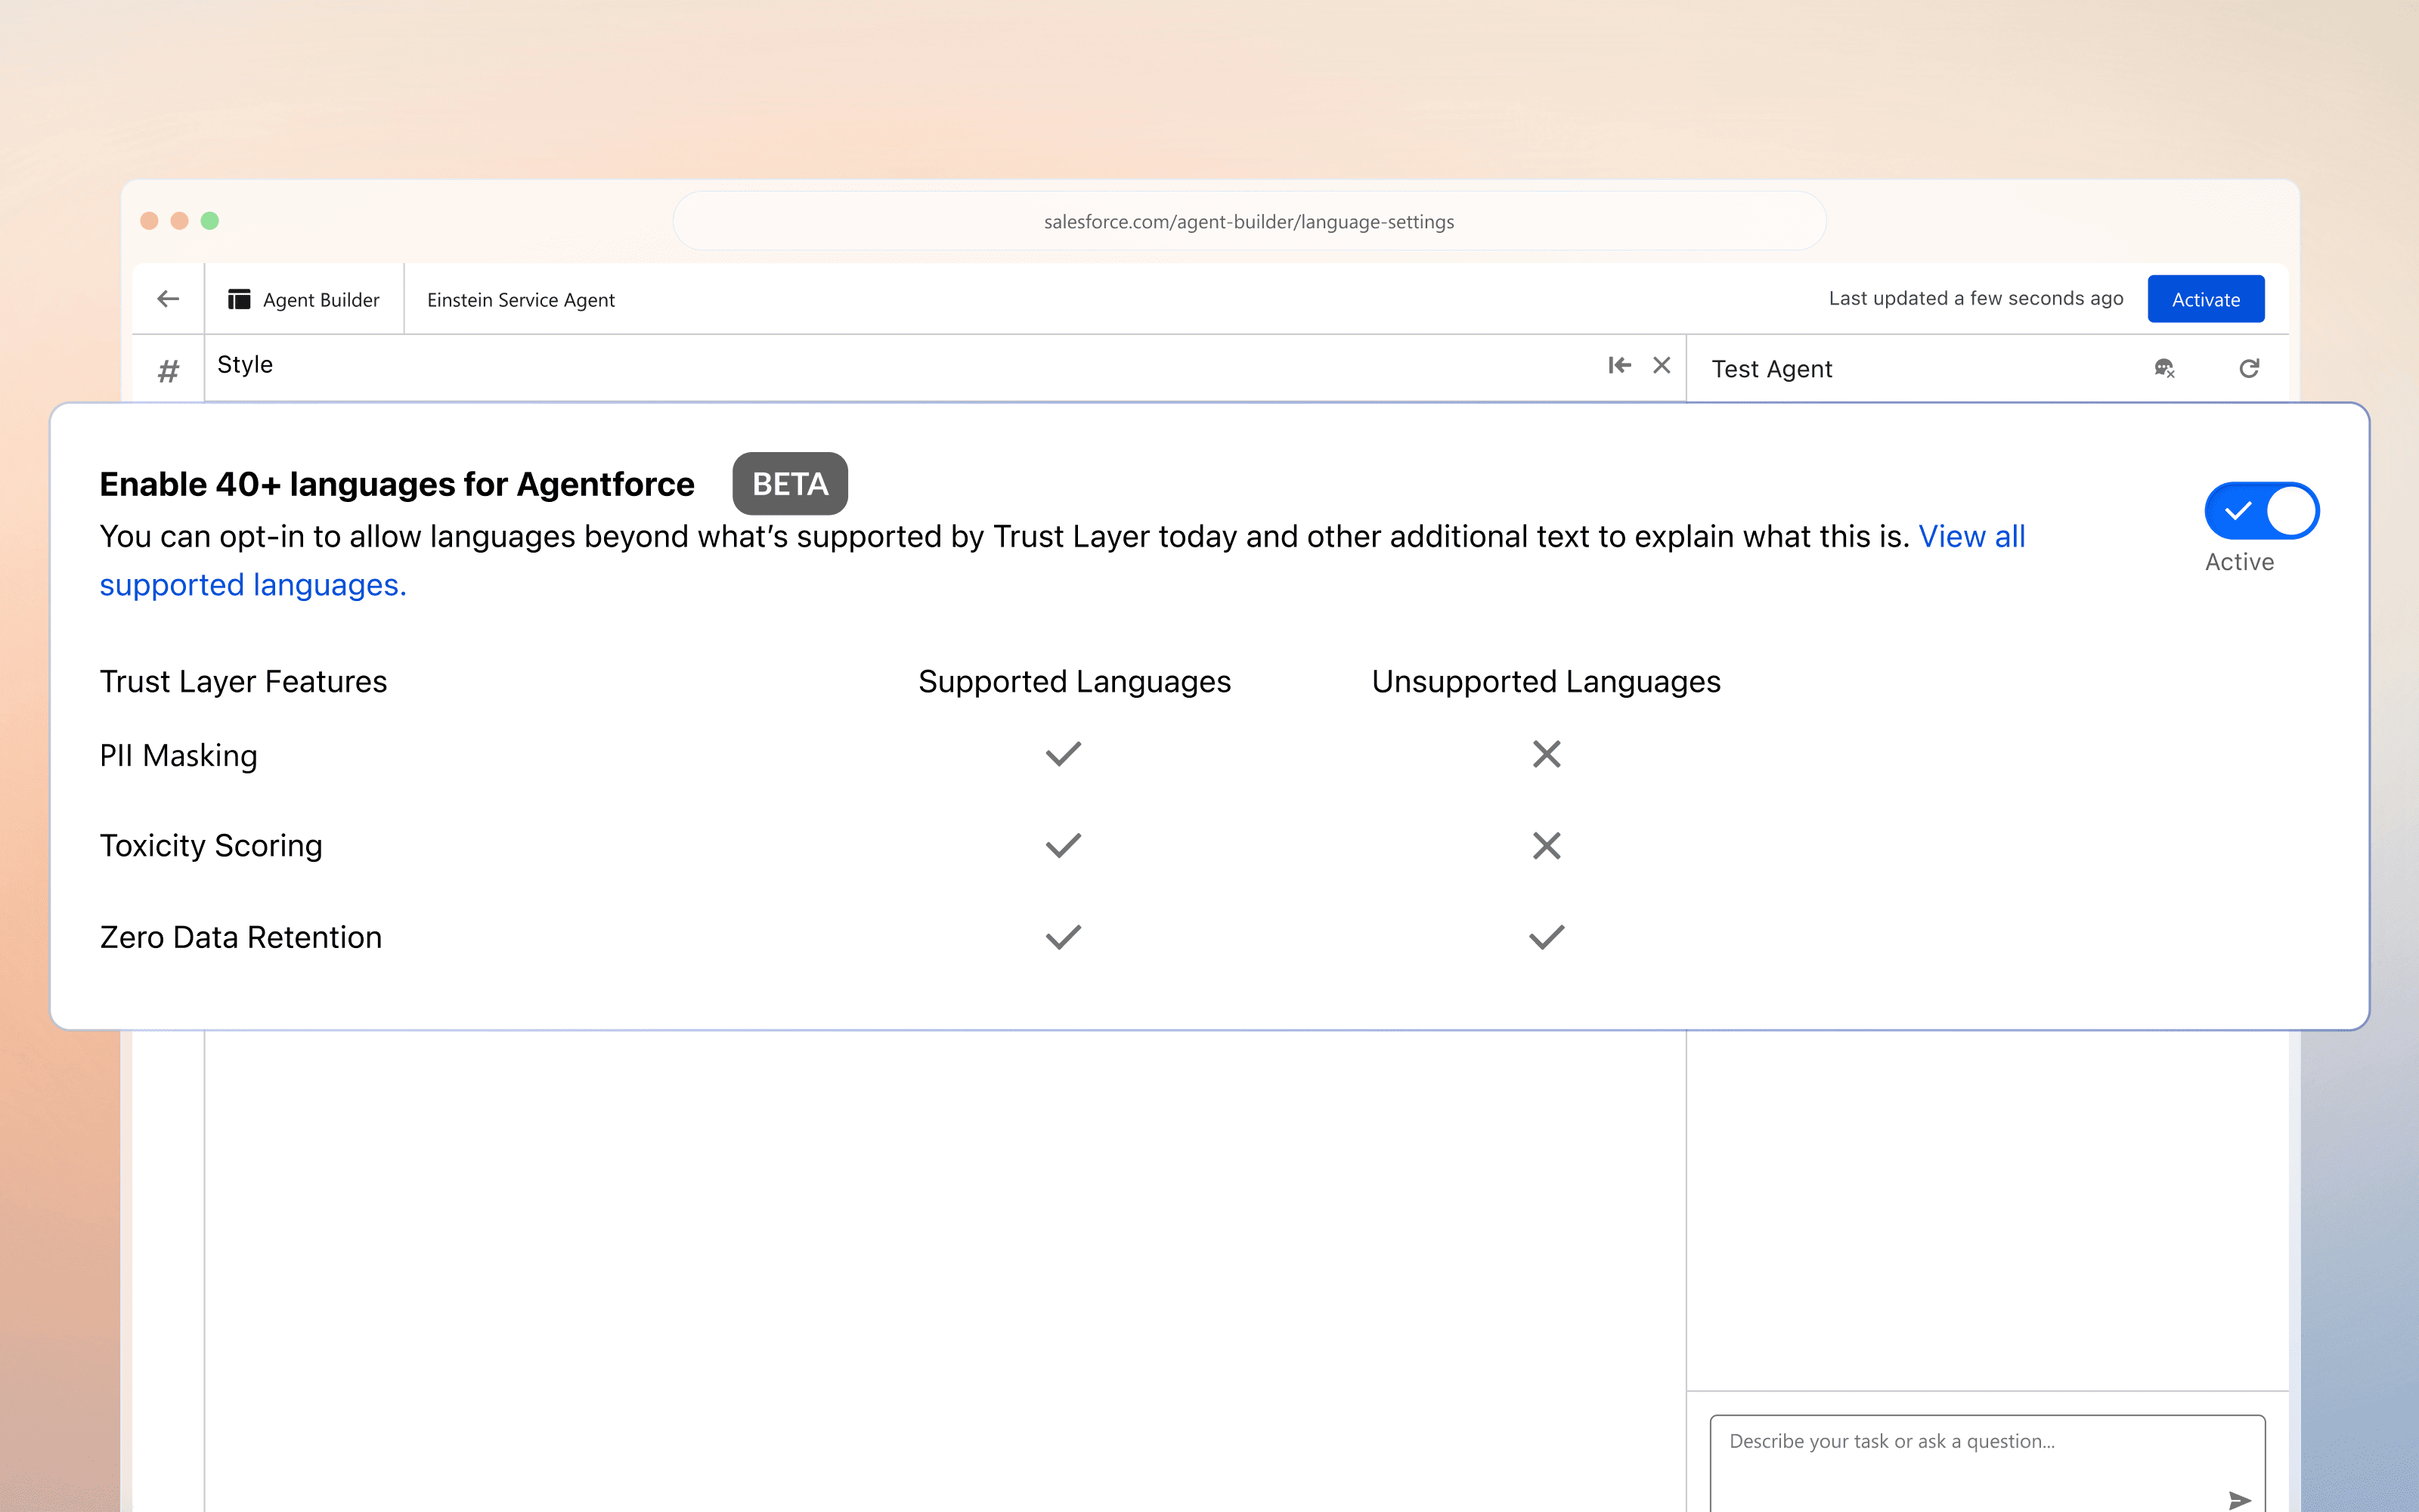Click the PII Masking row label
Viewport: 2419px width, 1512px height.
[178, 755]
